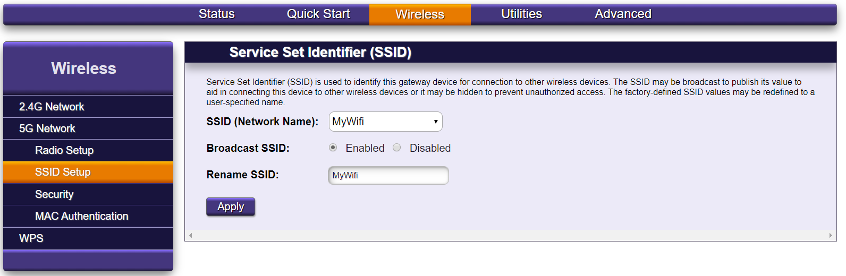The width and height of the screenshot is (846, 276).
Task: Open the Status tab
Action: pyautogui.click(x=217, y=14)
